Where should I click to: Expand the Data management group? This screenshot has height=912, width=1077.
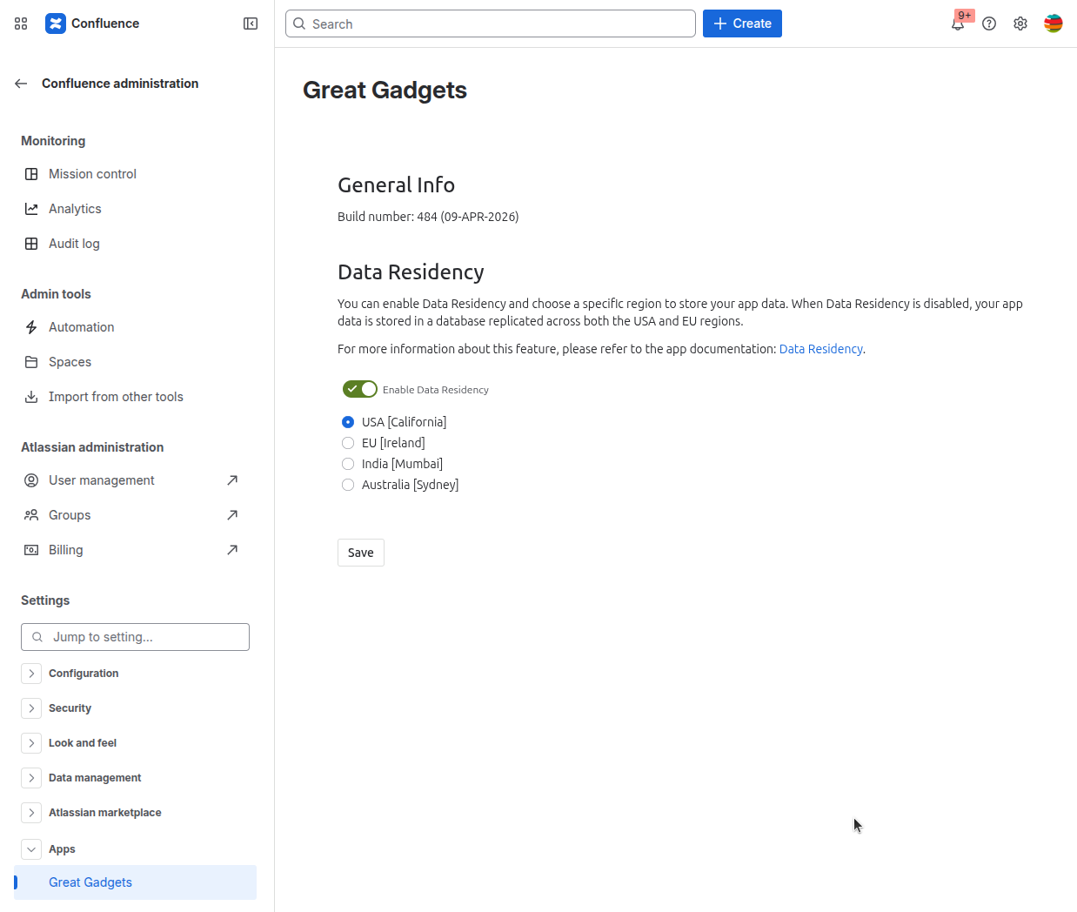(31, 778)
